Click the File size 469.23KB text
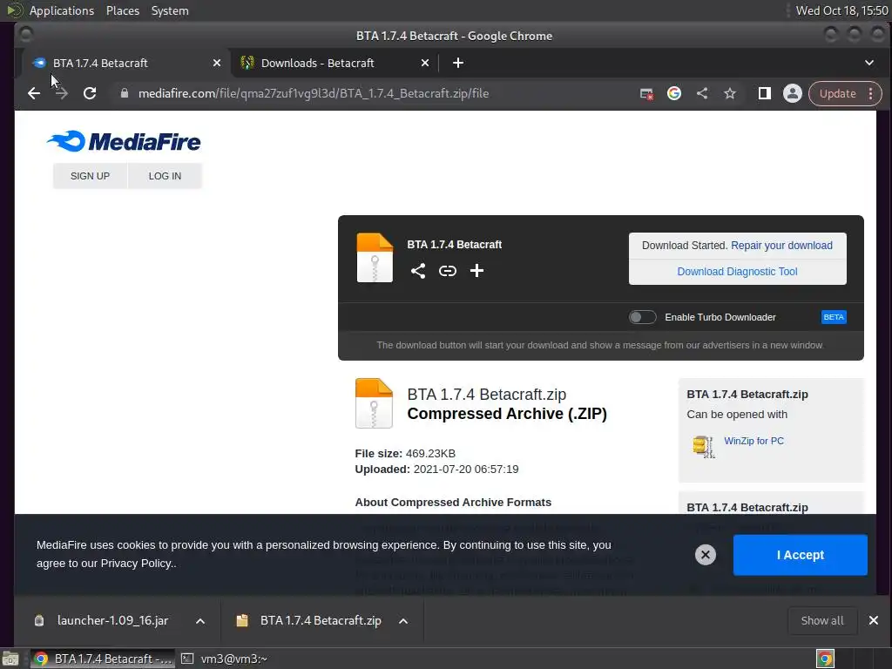 click(405, 453)
